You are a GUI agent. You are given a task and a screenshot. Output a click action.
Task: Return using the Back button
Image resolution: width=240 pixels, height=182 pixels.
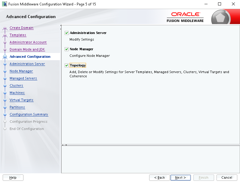point(159,177)
